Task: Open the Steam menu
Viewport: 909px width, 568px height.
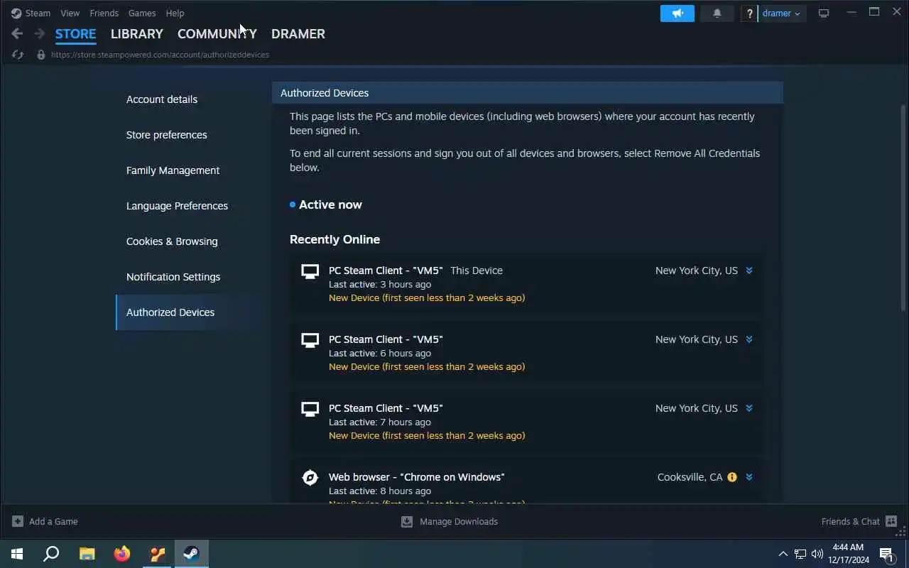Action: pyautogui.click(x=38, y=13)
